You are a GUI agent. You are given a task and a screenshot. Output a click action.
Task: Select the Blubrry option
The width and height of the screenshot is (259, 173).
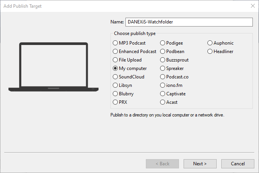coord(115,94)
